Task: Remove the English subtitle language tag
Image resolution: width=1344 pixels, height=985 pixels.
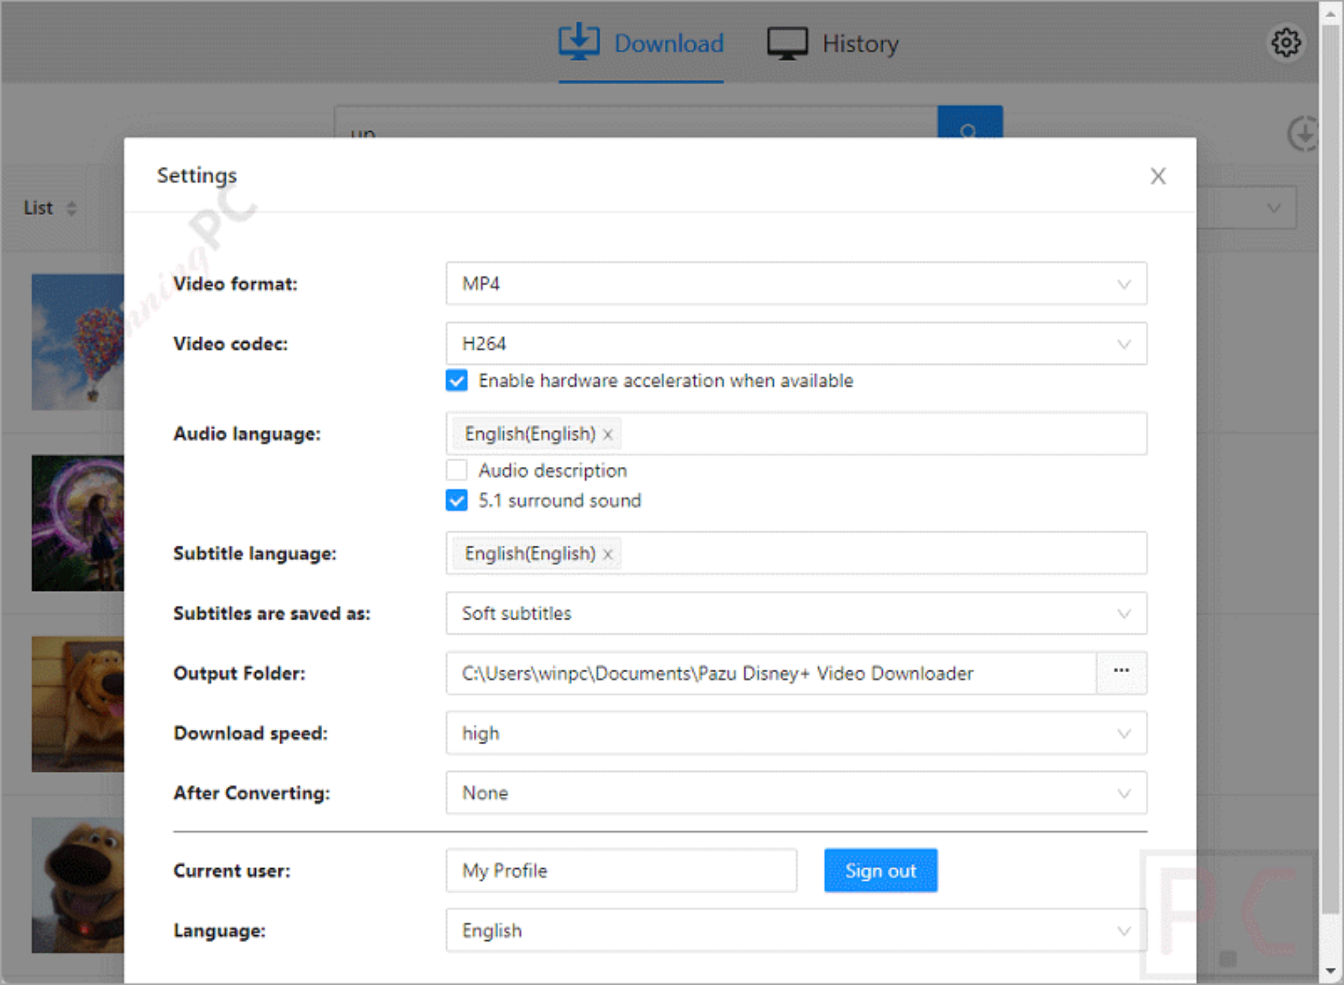Action: [x=607, y=553]
